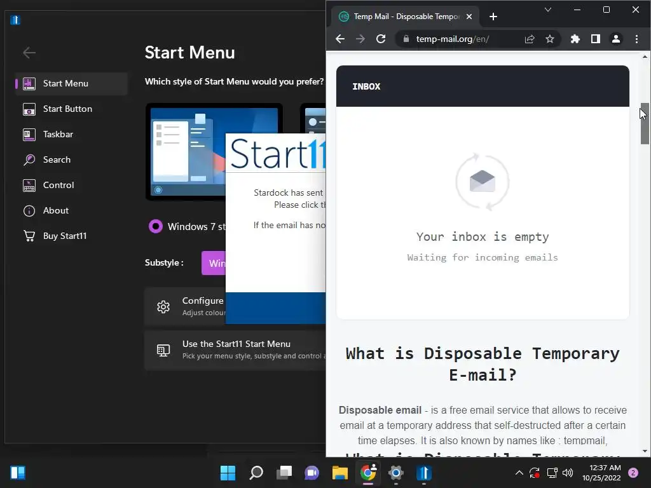Open a new Chrome tab
Viewport: 651px width, 488px height.
[493, 17]
